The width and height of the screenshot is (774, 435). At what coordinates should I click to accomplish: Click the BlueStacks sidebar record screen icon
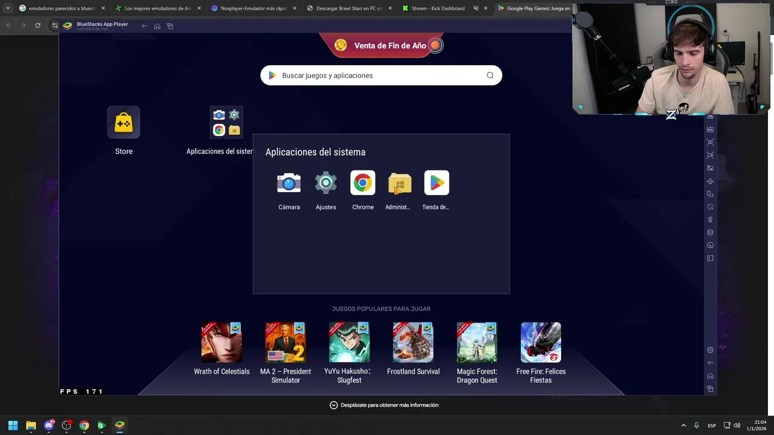pos(711,155)
